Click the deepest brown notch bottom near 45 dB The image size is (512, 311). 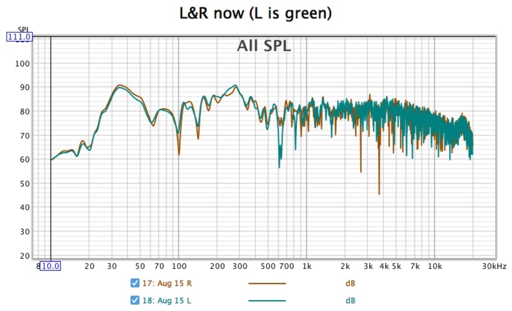pos(379,193)
